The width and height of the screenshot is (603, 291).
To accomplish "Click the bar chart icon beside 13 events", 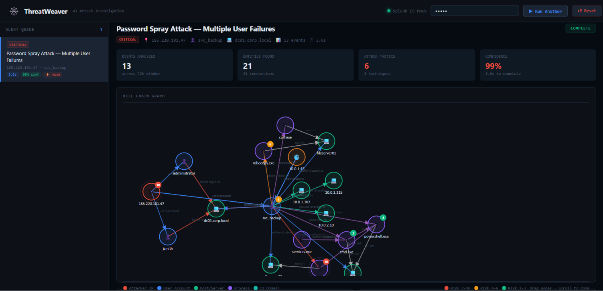I will click(x=278, y=40).
